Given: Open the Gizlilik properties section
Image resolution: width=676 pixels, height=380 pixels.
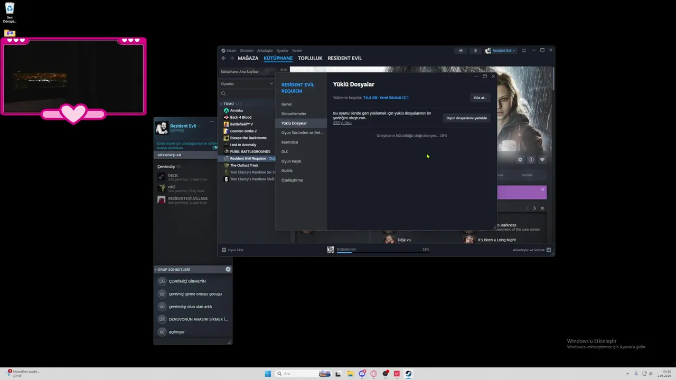Looking at the screenshot, I should [x=301, y=170].
